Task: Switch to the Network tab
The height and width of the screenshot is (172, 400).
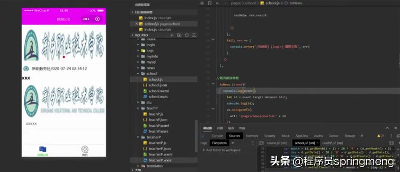Action: pyautogui.click(x=252, y=136)
